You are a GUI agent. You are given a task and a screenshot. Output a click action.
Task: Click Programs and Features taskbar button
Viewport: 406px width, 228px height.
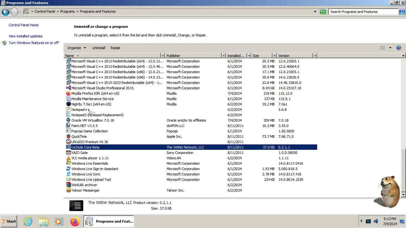coord(109,221)
